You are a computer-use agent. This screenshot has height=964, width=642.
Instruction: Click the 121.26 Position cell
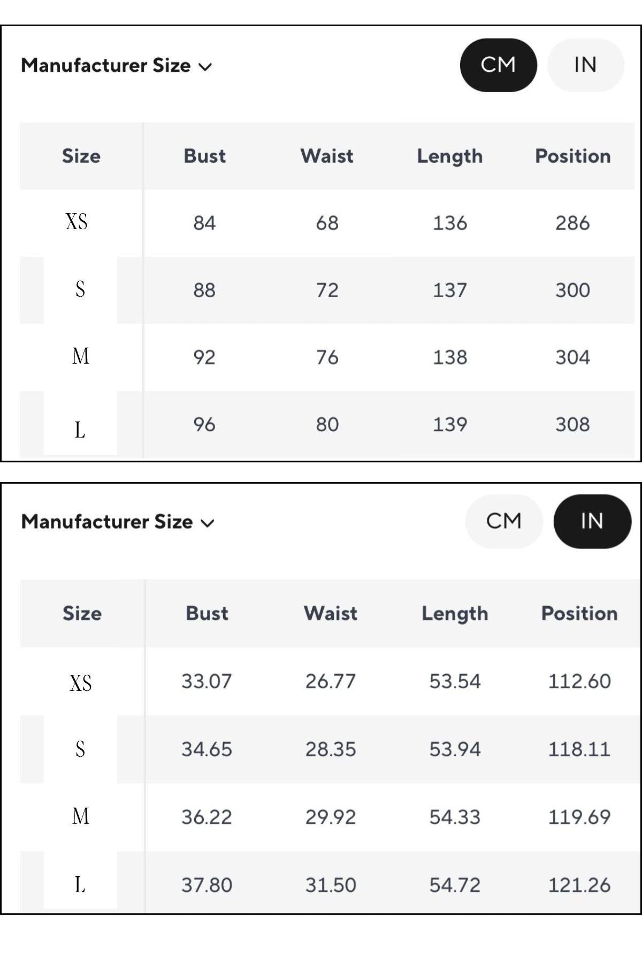coord(579,885)
